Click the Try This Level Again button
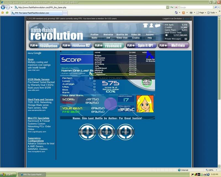Image resolution: width=221 pixels, height=177 pixels. (146, 82)
